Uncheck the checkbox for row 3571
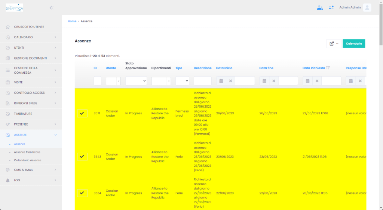This screenshot has width=383, height=210. [x=82, y=113]
